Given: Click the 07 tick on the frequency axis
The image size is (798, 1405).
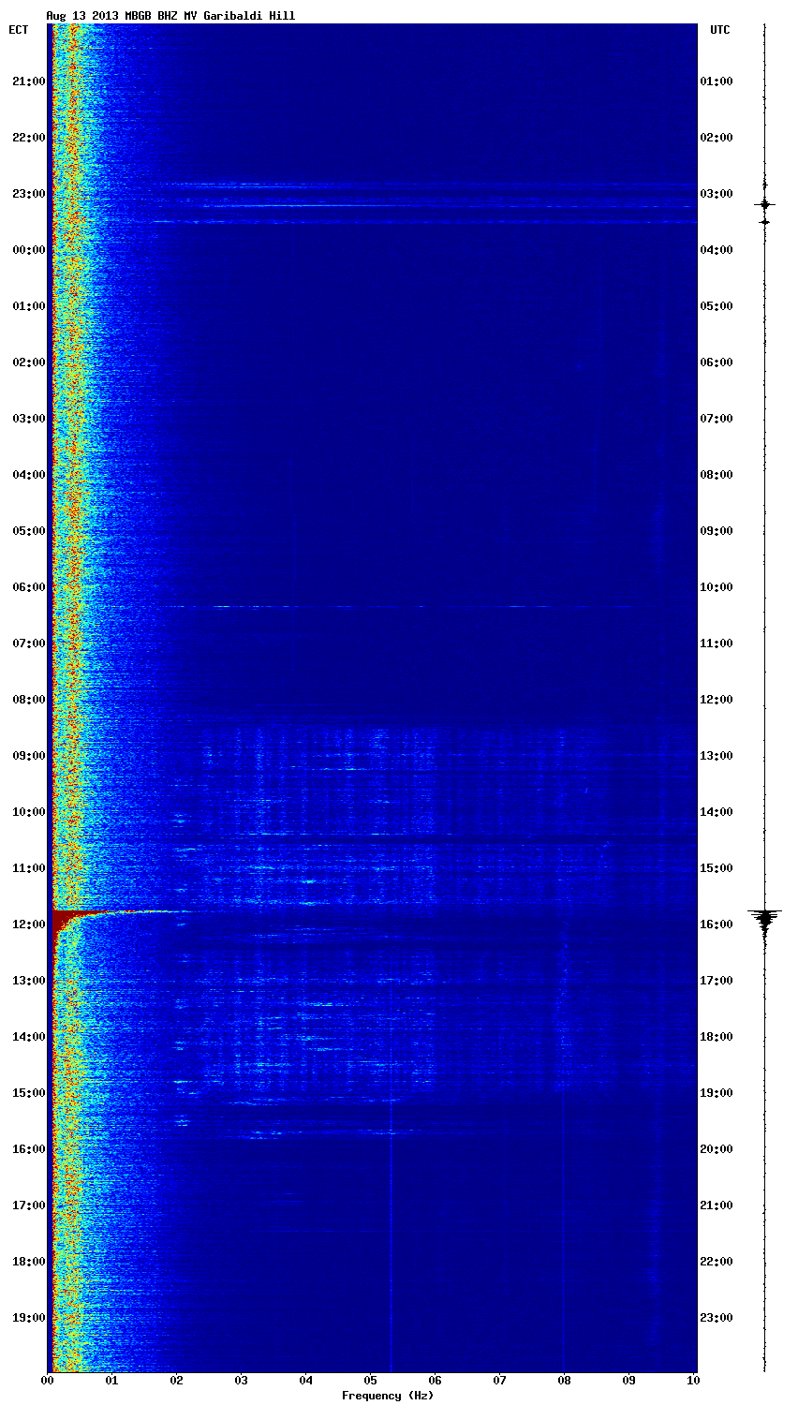Looking at the screenshot, I should coord(500,1381).
